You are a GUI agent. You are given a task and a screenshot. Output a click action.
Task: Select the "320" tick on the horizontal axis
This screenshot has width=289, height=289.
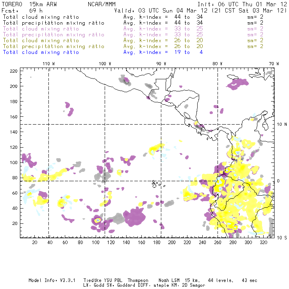(x=263, y=243)
